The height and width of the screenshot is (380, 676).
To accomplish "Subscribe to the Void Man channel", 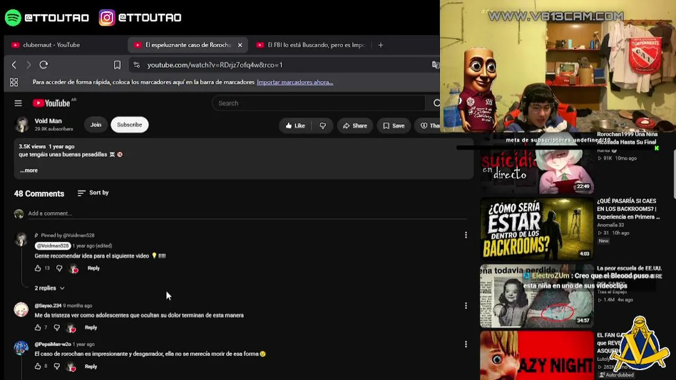I will pos(129,125).
